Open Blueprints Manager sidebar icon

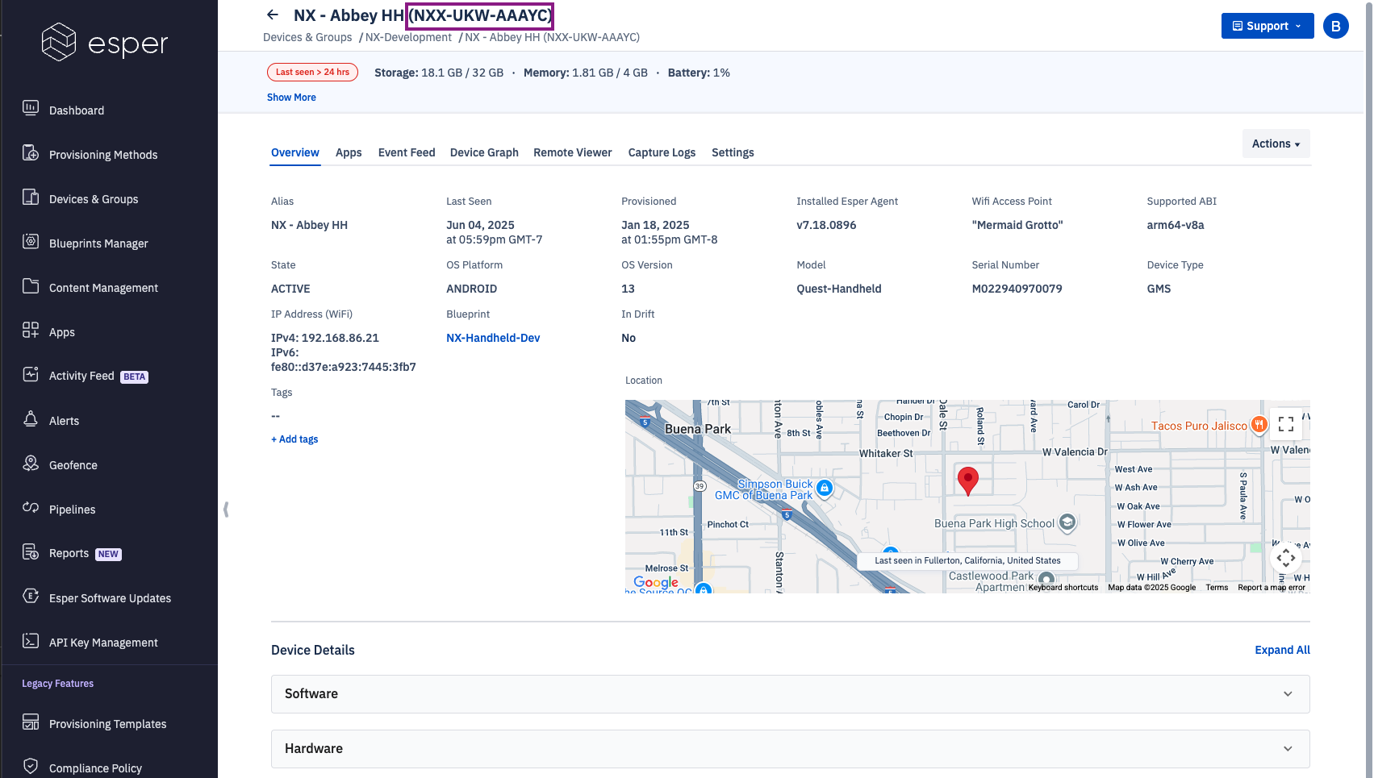31,241
